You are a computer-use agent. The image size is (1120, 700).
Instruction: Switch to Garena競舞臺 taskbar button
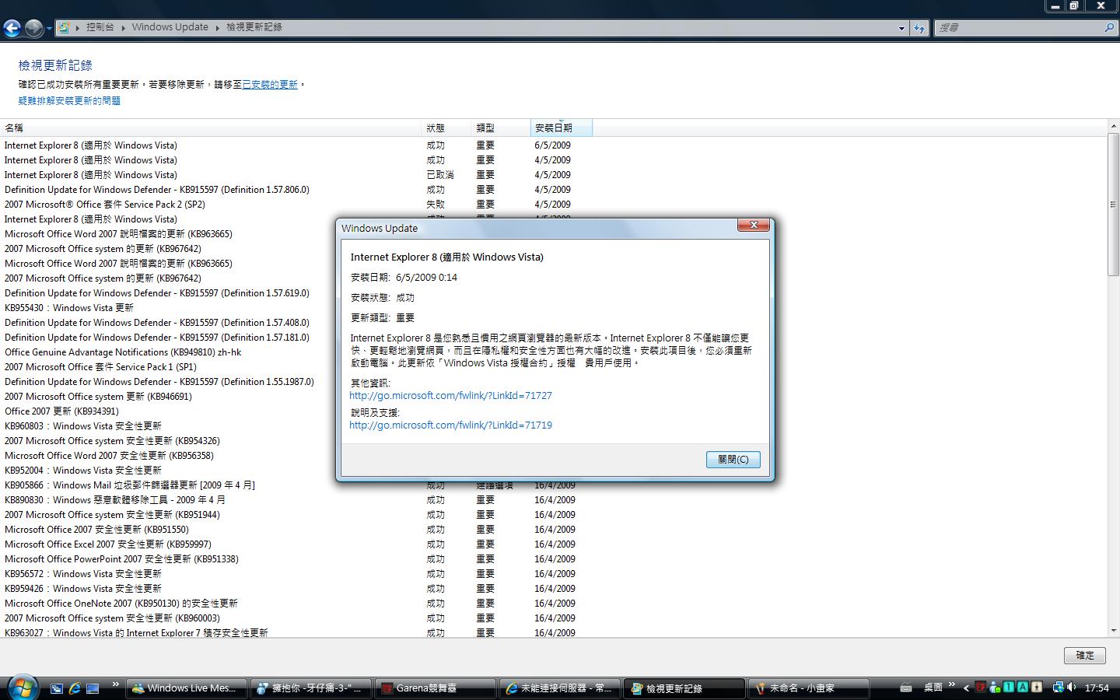tap(436, 688)
